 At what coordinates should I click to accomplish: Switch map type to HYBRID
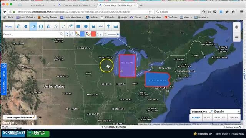click(x=196, y=118)
